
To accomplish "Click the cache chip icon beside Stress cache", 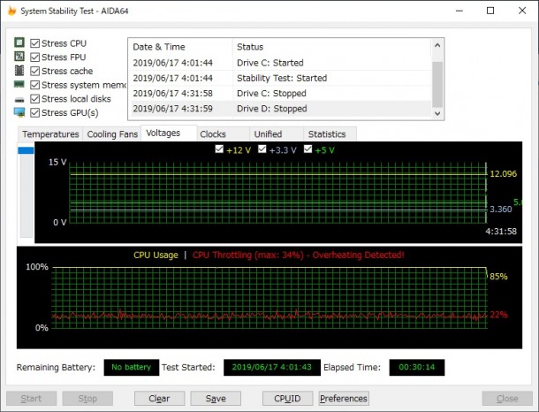I will (x=19, y=71).
